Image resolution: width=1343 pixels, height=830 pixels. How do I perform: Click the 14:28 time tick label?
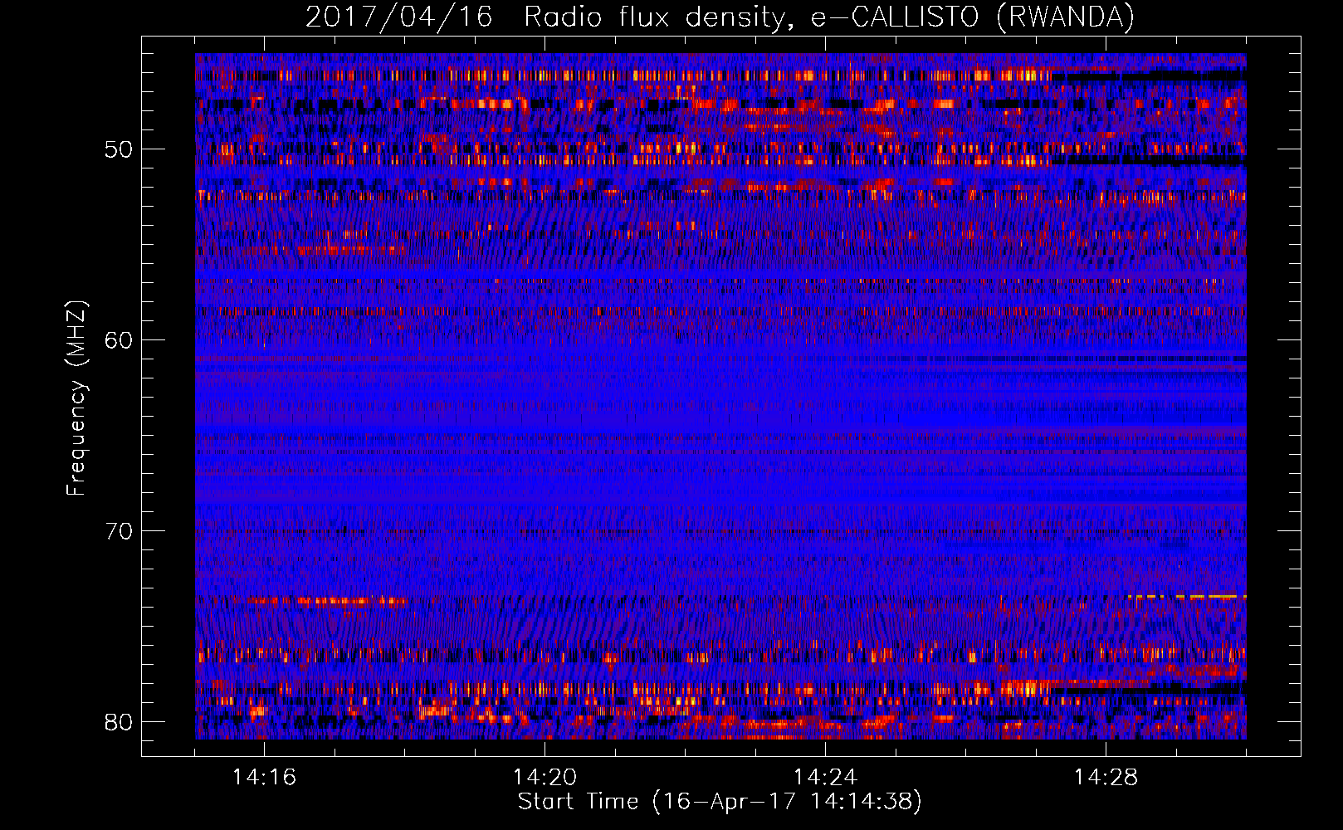(x=1106, y=778)
